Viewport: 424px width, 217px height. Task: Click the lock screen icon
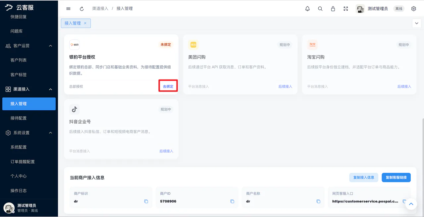[x=333, y=9]
